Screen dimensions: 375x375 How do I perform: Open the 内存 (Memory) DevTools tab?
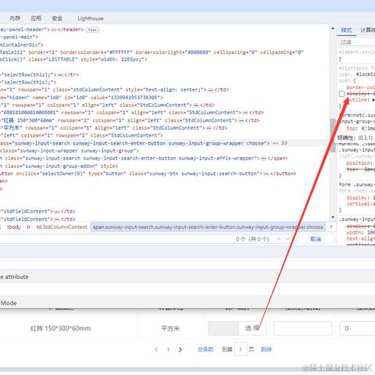point(15,19)
